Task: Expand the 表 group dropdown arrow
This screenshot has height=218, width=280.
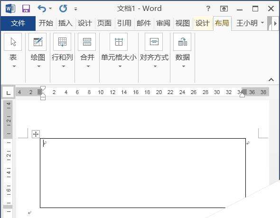Action: 14,66
